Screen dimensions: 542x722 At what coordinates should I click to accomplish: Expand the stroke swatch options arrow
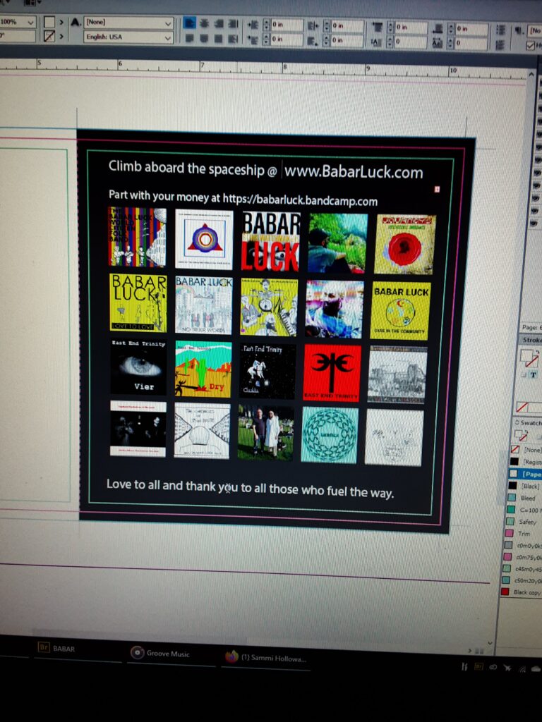[61, 37]
